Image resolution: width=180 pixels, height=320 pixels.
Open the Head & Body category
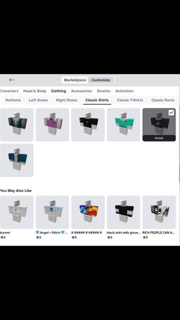tap(34, 91)
